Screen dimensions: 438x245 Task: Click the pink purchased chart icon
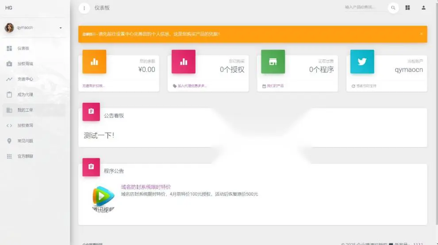[x=184, y=62]
